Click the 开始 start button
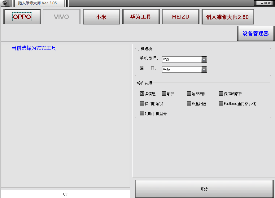This screenshot has width=275, height=198. coord(204,189)
